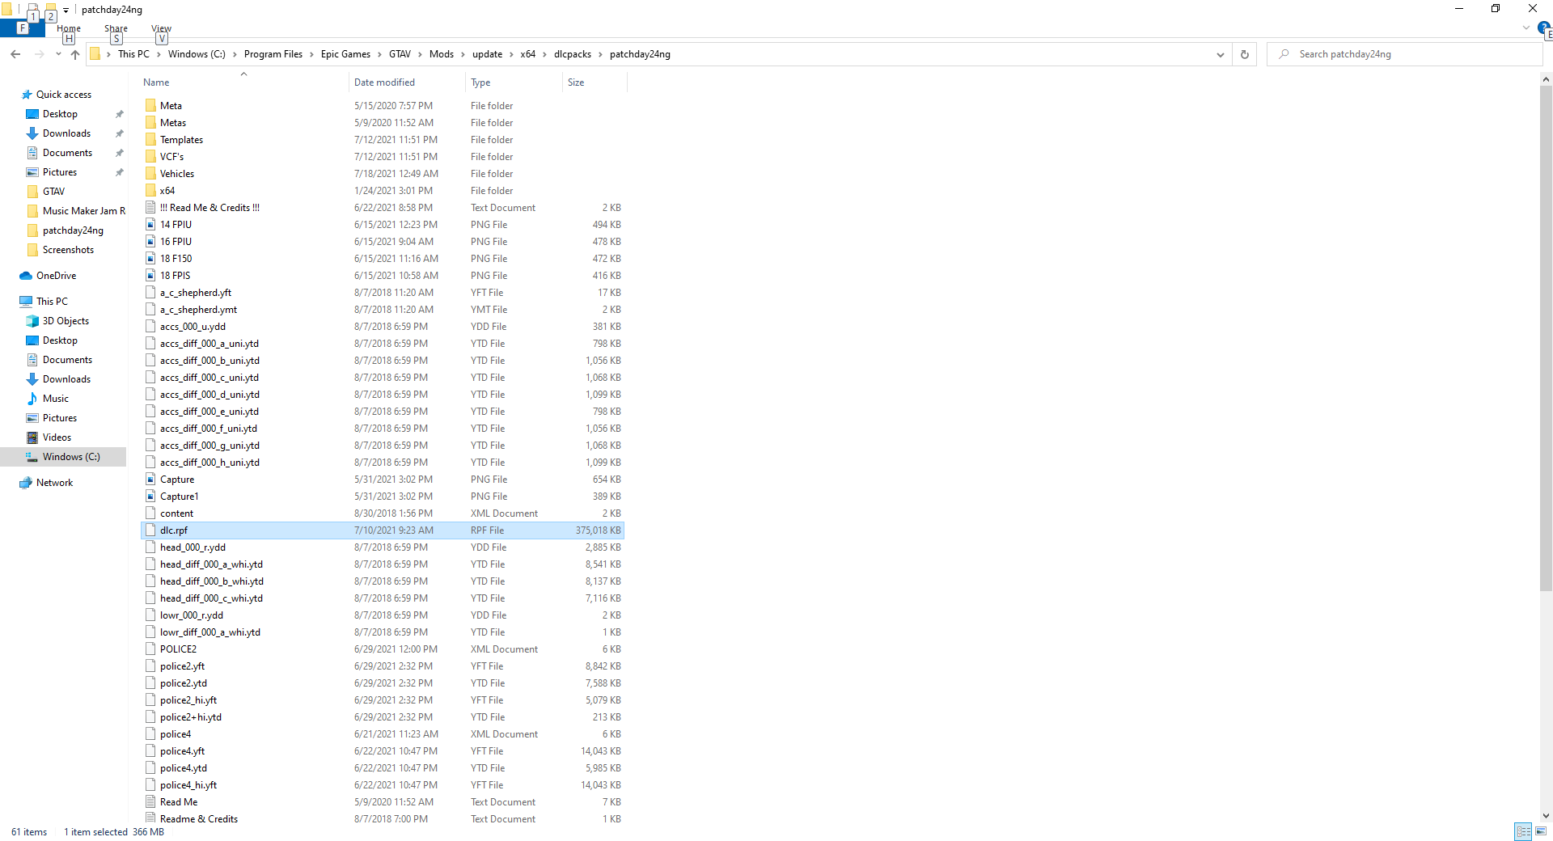Sort files by the Name column
The width and height of the screenshot is (1553, 841).
[x=243, y=82]
